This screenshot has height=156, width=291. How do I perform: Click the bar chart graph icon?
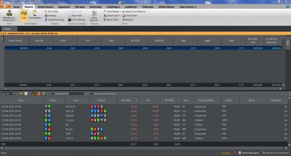[38, 94]
